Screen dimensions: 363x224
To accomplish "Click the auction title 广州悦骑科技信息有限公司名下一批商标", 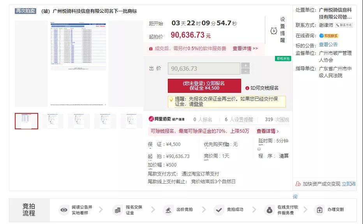I will (x=89, y=11).
